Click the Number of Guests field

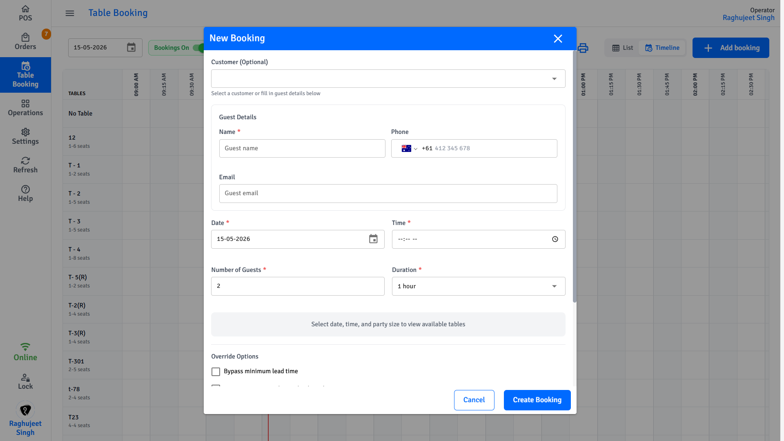[x=297, y=286]
